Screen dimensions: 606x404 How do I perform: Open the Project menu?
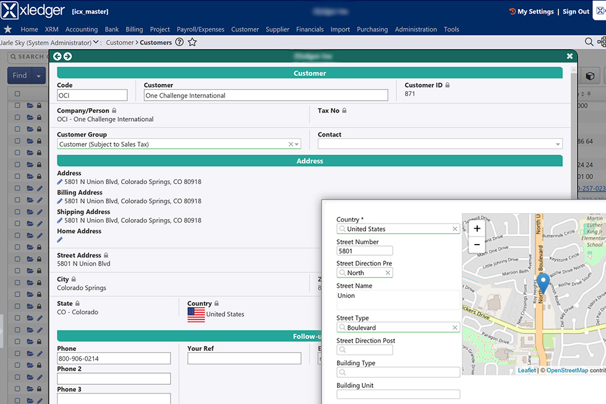click(160, 30)
